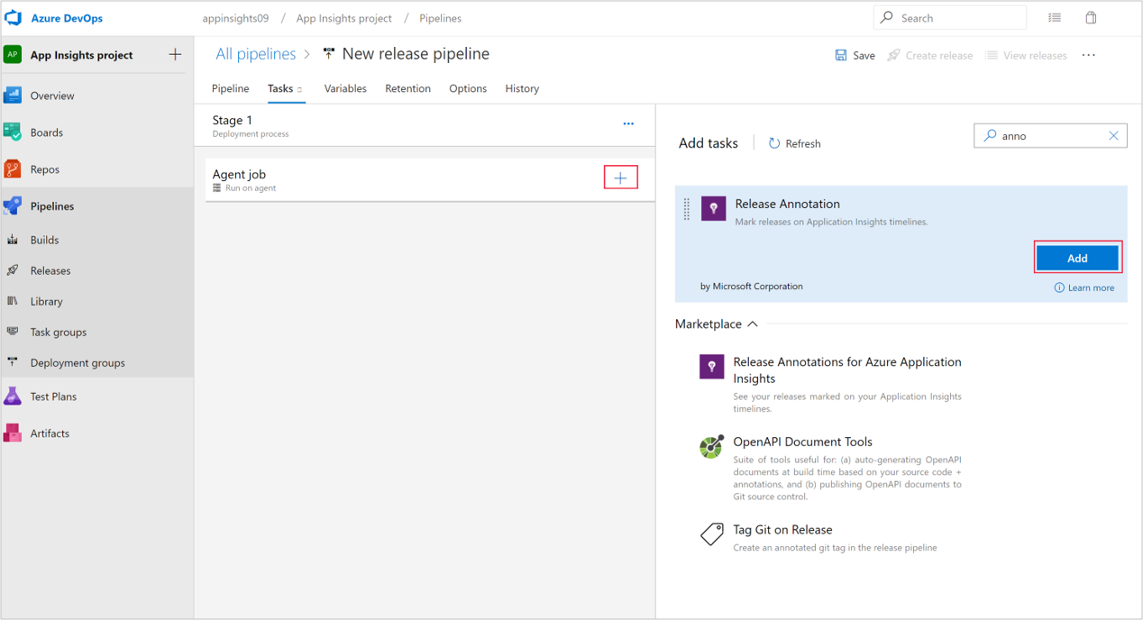Screen dimensions: 1143x620
Task: Click the Refresh label
Action: pyautogui.click(x=803, y=143)
